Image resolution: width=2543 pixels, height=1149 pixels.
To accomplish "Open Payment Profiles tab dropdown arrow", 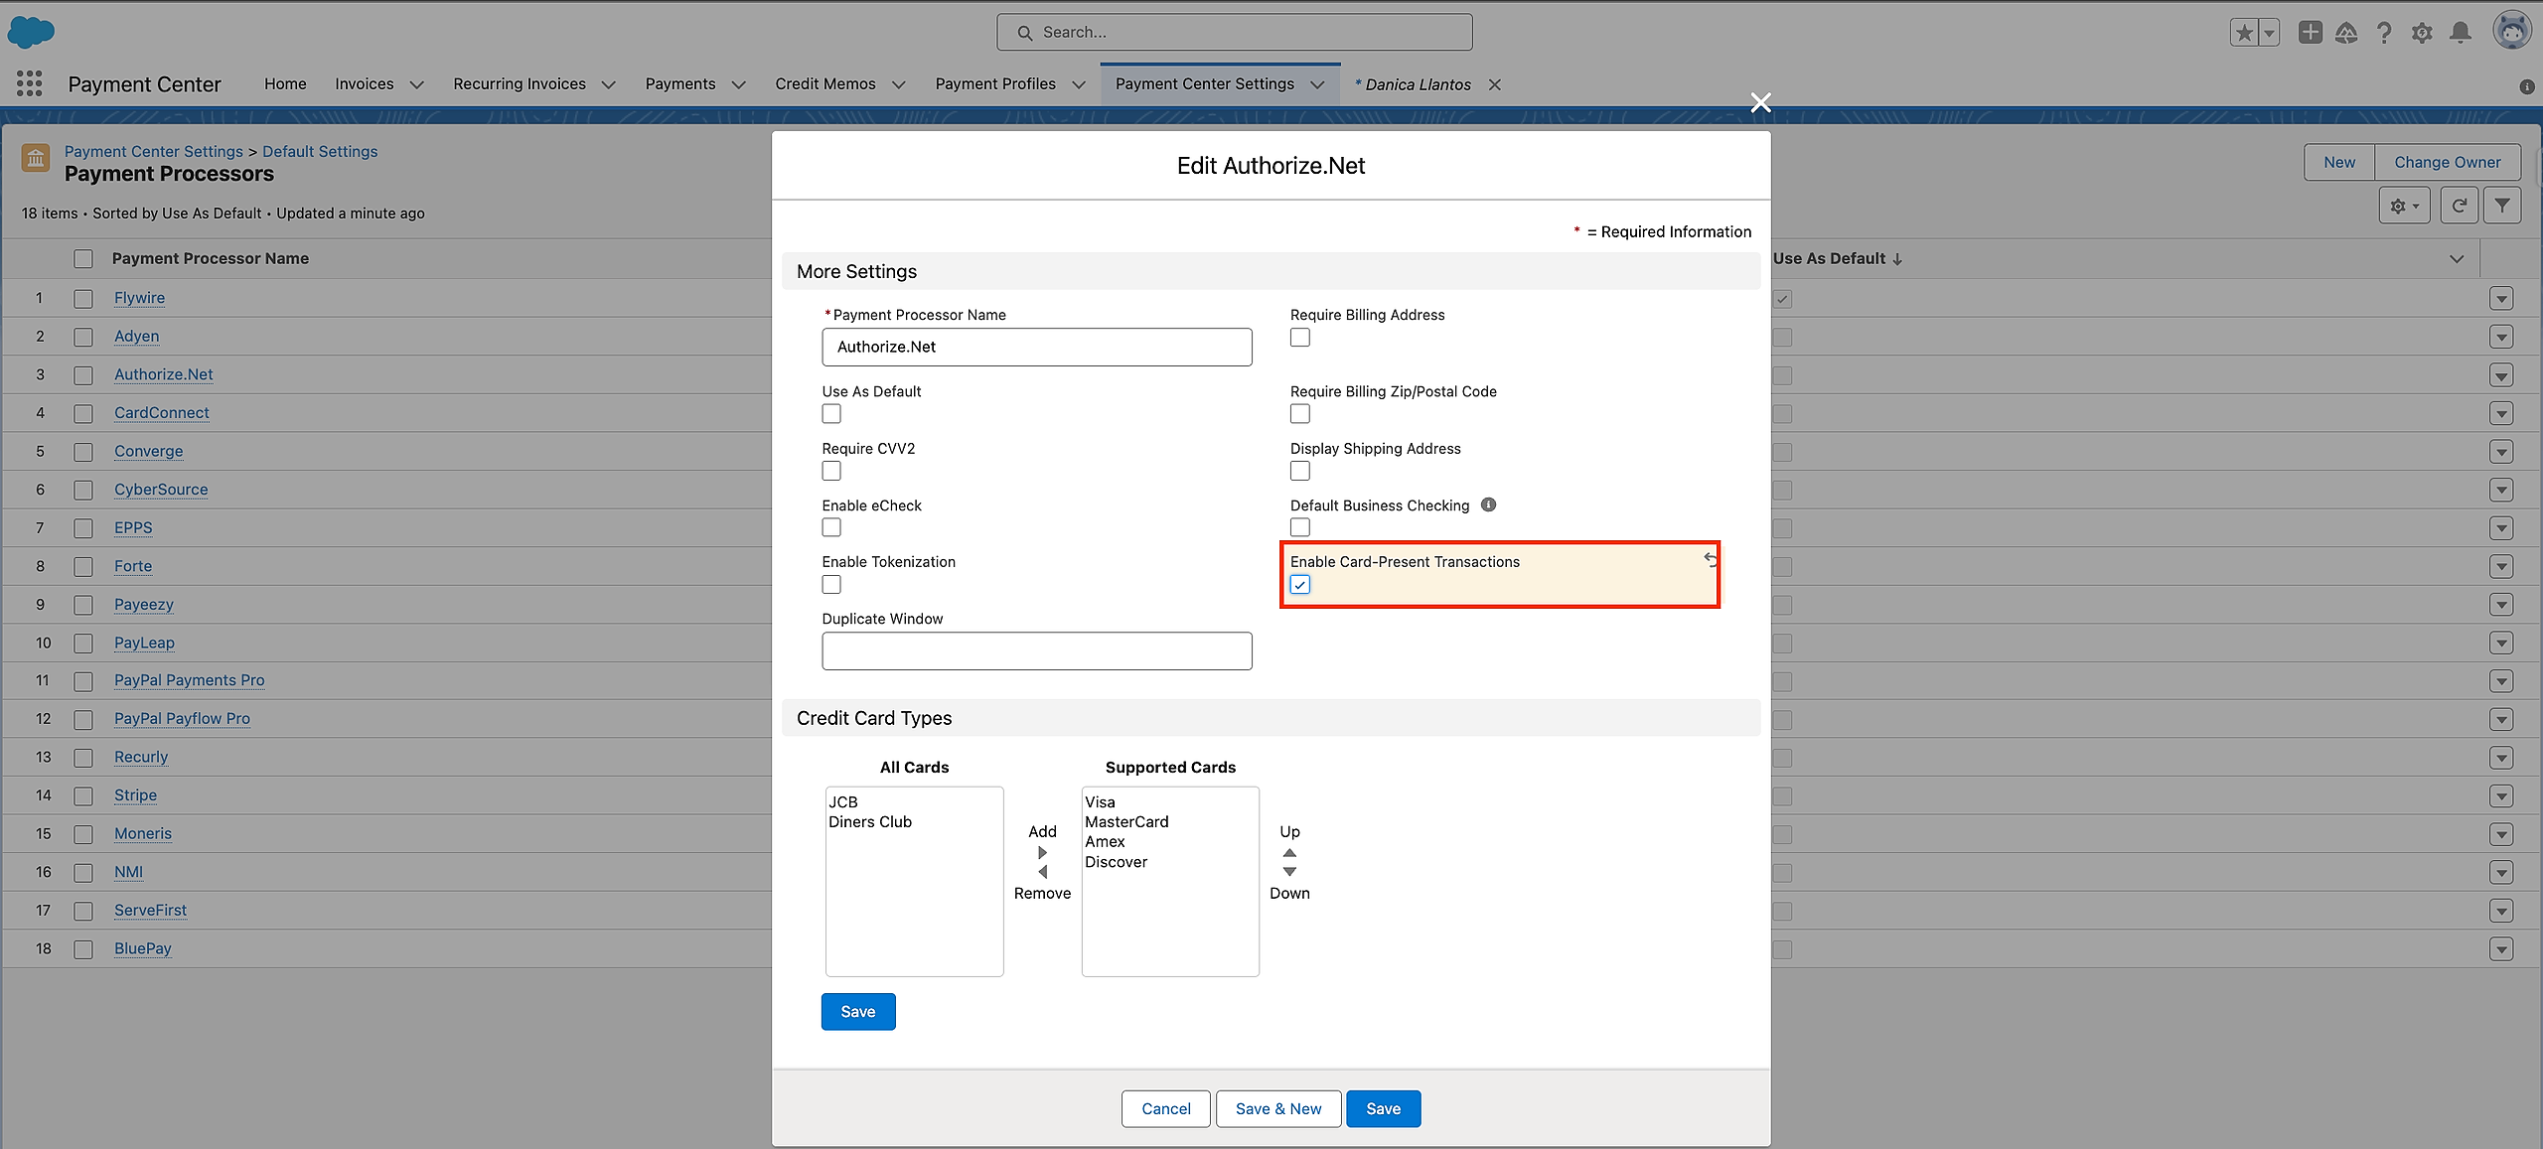I will click(1079, 84).
